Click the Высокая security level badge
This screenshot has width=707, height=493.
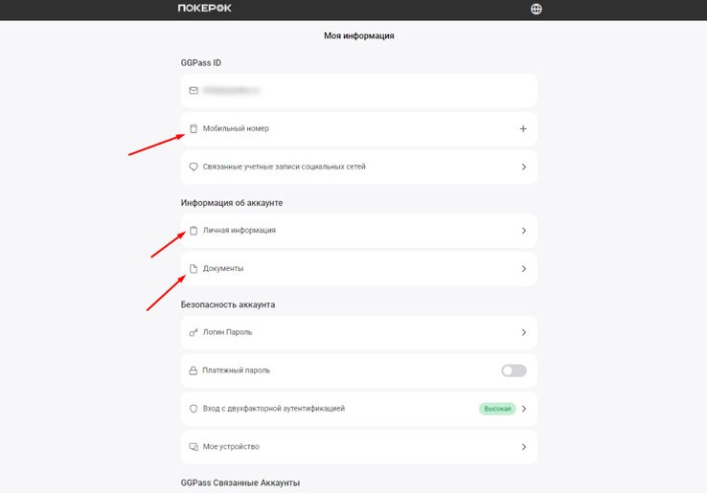pyautogui.click(x=497, y=409)
